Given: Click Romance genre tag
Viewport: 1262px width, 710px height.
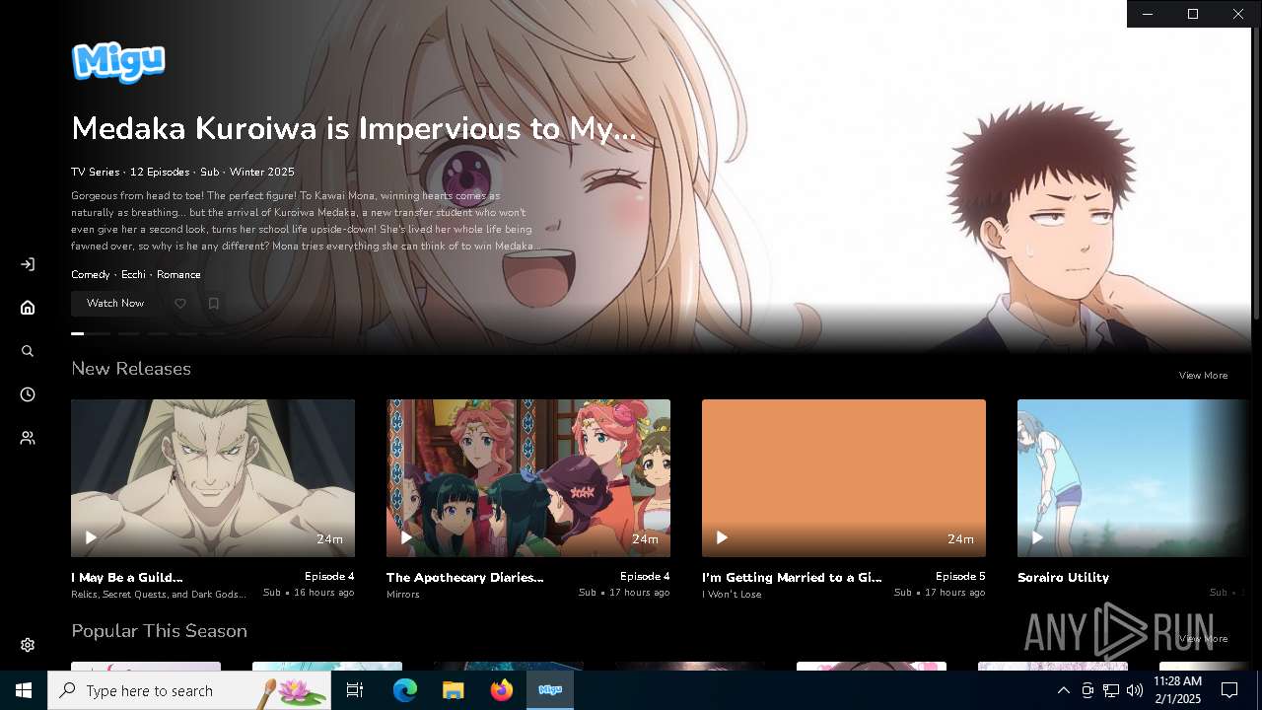Looking at the screenshot, I should [178, 274].
